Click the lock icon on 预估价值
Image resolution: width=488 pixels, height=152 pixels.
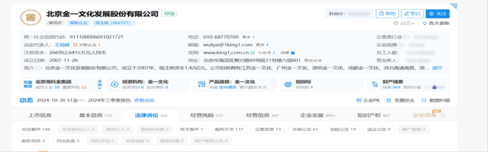click(x=434, y=88)
